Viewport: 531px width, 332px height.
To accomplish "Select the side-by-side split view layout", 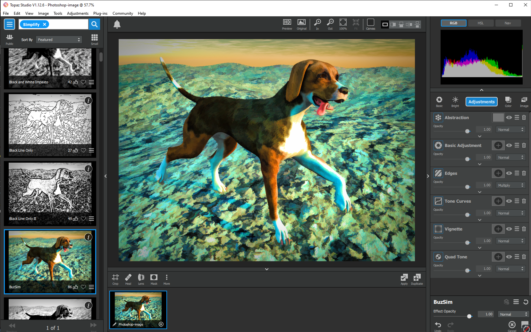I will point(393,24).
